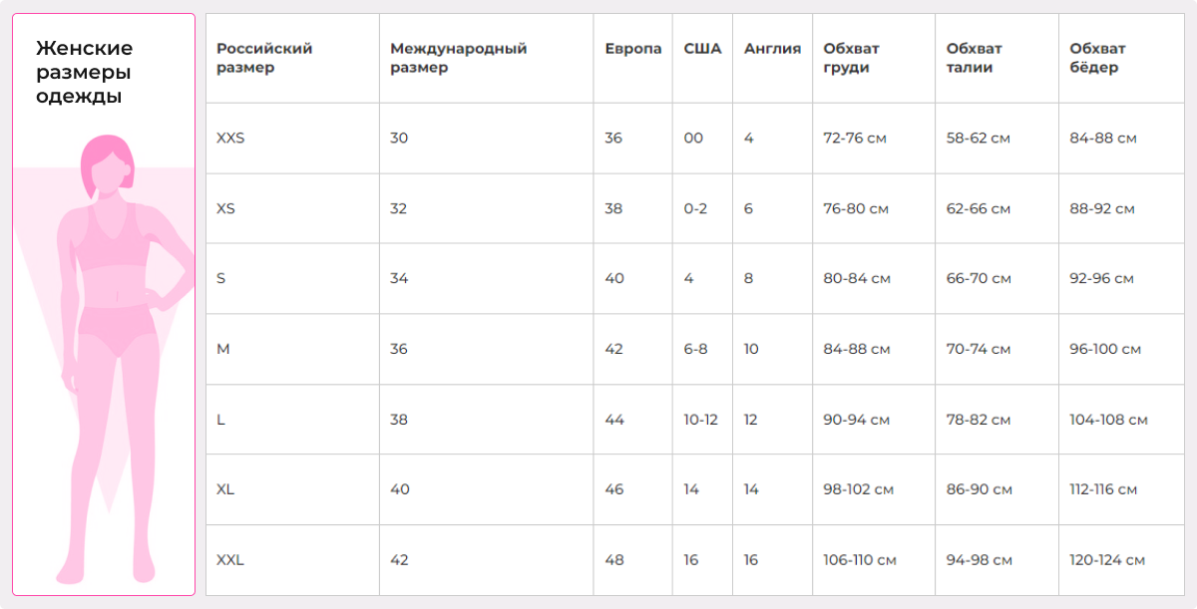Select the L size row label
Image resolution: width=1197 pixels, height=609 pixels.
click(x=220, y=420)
